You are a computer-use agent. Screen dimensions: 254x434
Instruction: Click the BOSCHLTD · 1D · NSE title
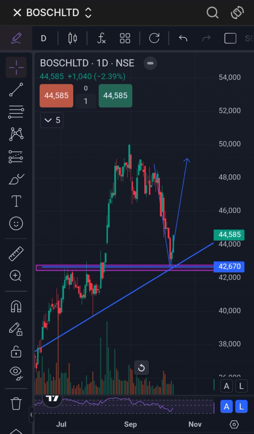[87, 63]
